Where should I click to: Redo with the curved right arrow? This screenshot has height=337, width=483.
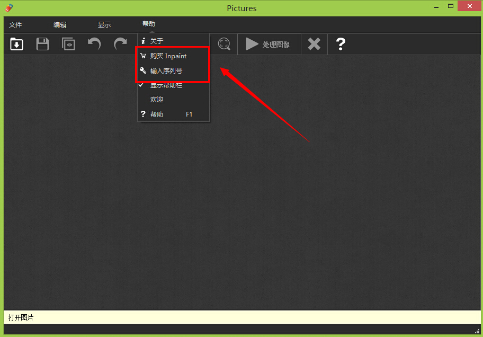point(120,44)
